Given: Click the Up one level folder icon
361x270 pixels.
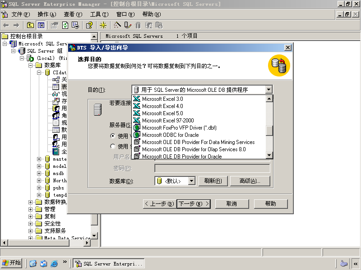Looking at the screenshot, I should point(30,25).
